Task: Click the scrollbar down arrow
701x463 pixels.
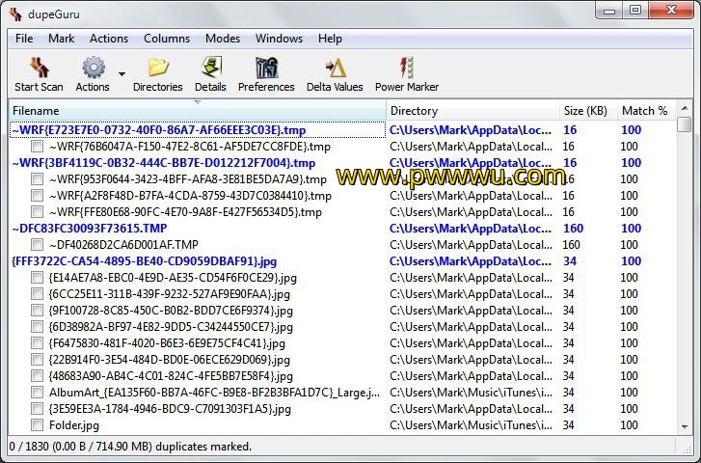Action: click(x=685, y=427)
